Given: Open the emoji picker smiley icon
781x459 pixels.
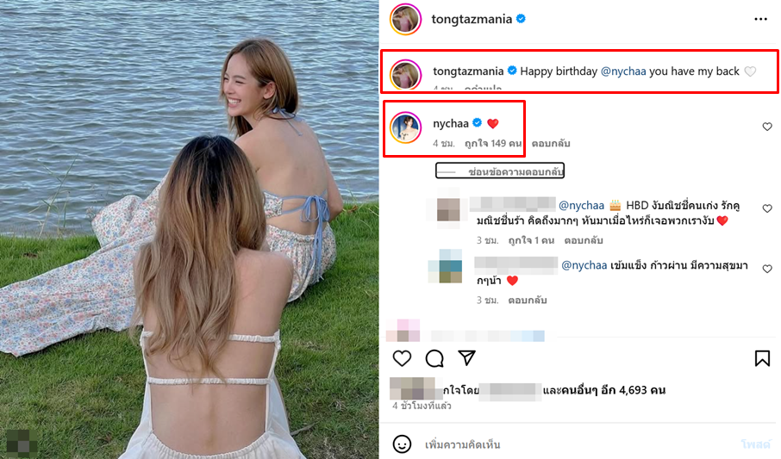Looking at the screenshot, I should [402, 444].
